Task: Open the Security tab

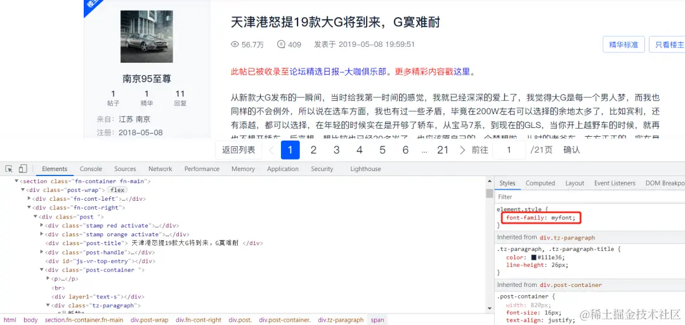Action: tap(322, 169)
